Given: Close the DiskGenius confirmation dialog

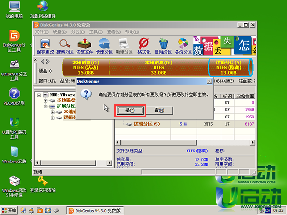Looking at the screenshot, I should tap(209, 81).
